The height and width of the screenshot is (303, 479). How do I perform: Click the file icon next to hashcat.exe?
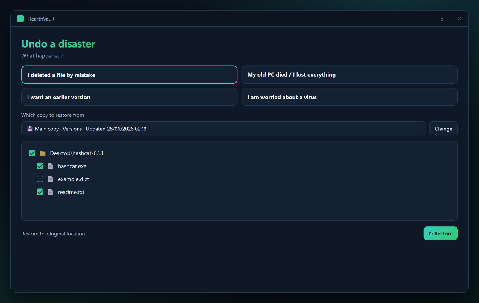tap(51, 166)
